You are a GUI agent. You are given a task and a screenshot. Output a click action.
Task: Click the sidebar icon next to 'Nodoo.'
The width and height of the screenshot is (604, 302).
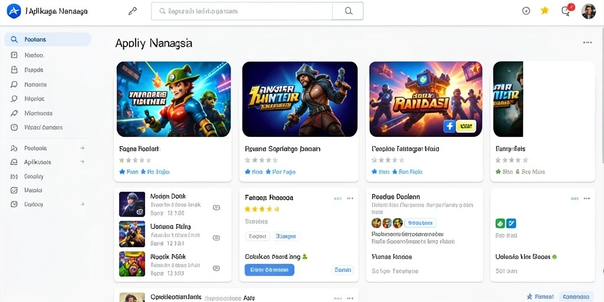pos(14,55)
